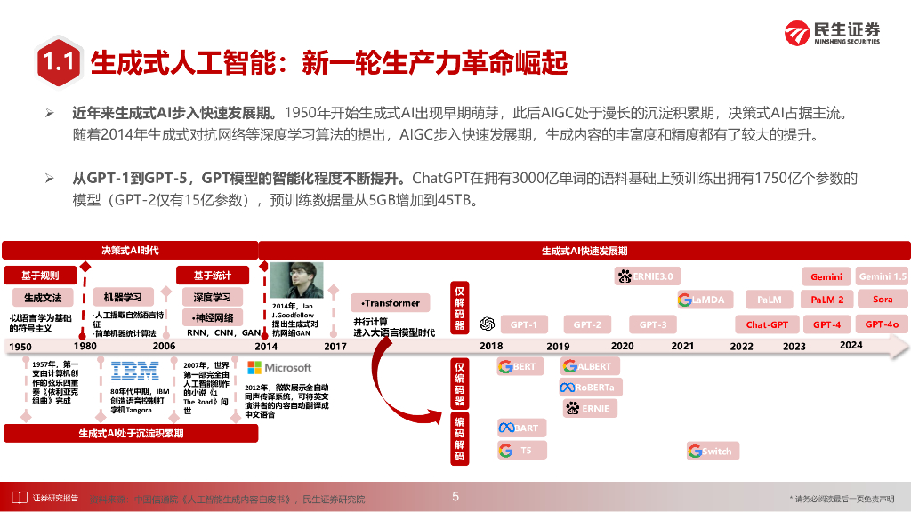The width and height of the screenshot is (911, 512).
Task: Select the GPT-4 box
Action: click(x=826, y=324)
